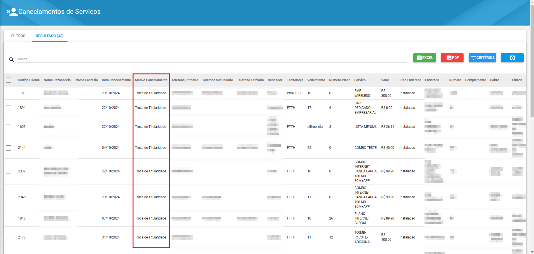Click the R$ 26,11 value cell
This screenshot has height=254, width=534.
pyautogui.click(x=387, y=127)
